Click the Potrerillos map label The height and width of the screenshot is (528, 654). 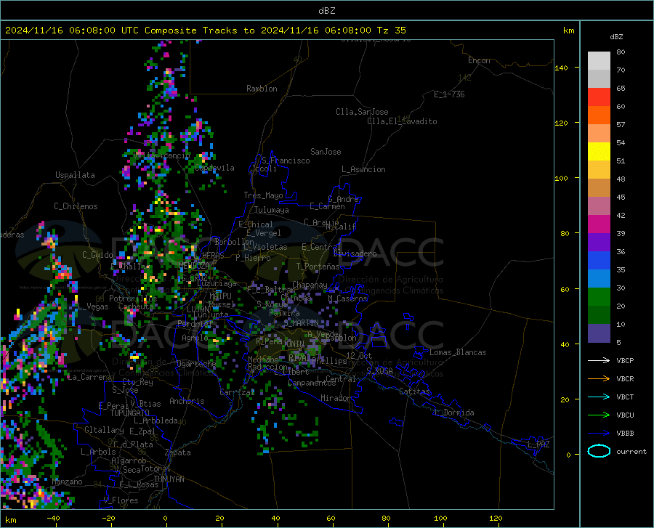(133, 298)
